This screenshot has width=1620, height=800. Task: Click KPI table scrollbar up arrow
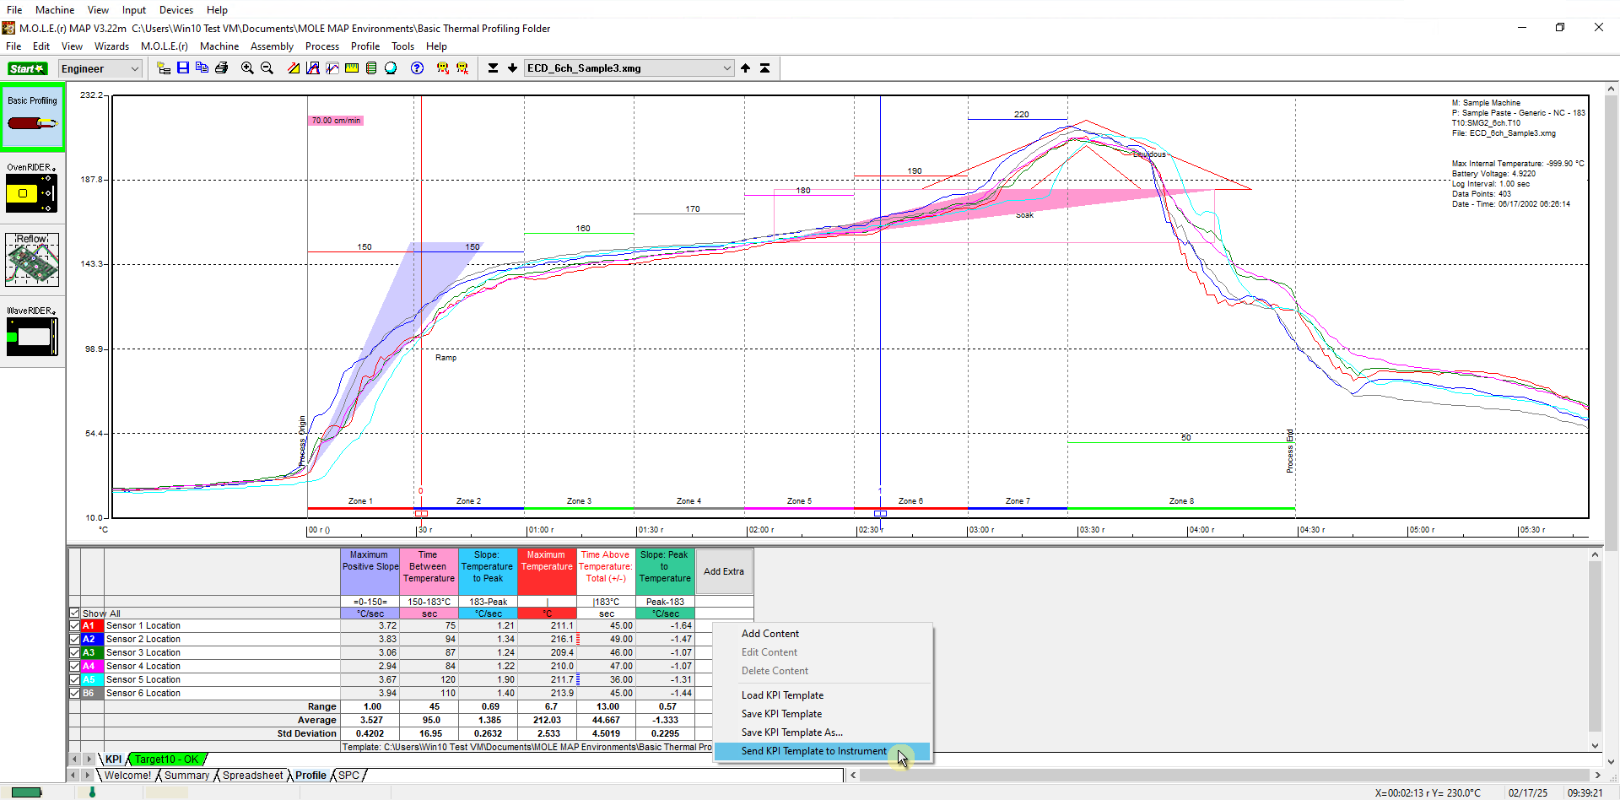1595,554
